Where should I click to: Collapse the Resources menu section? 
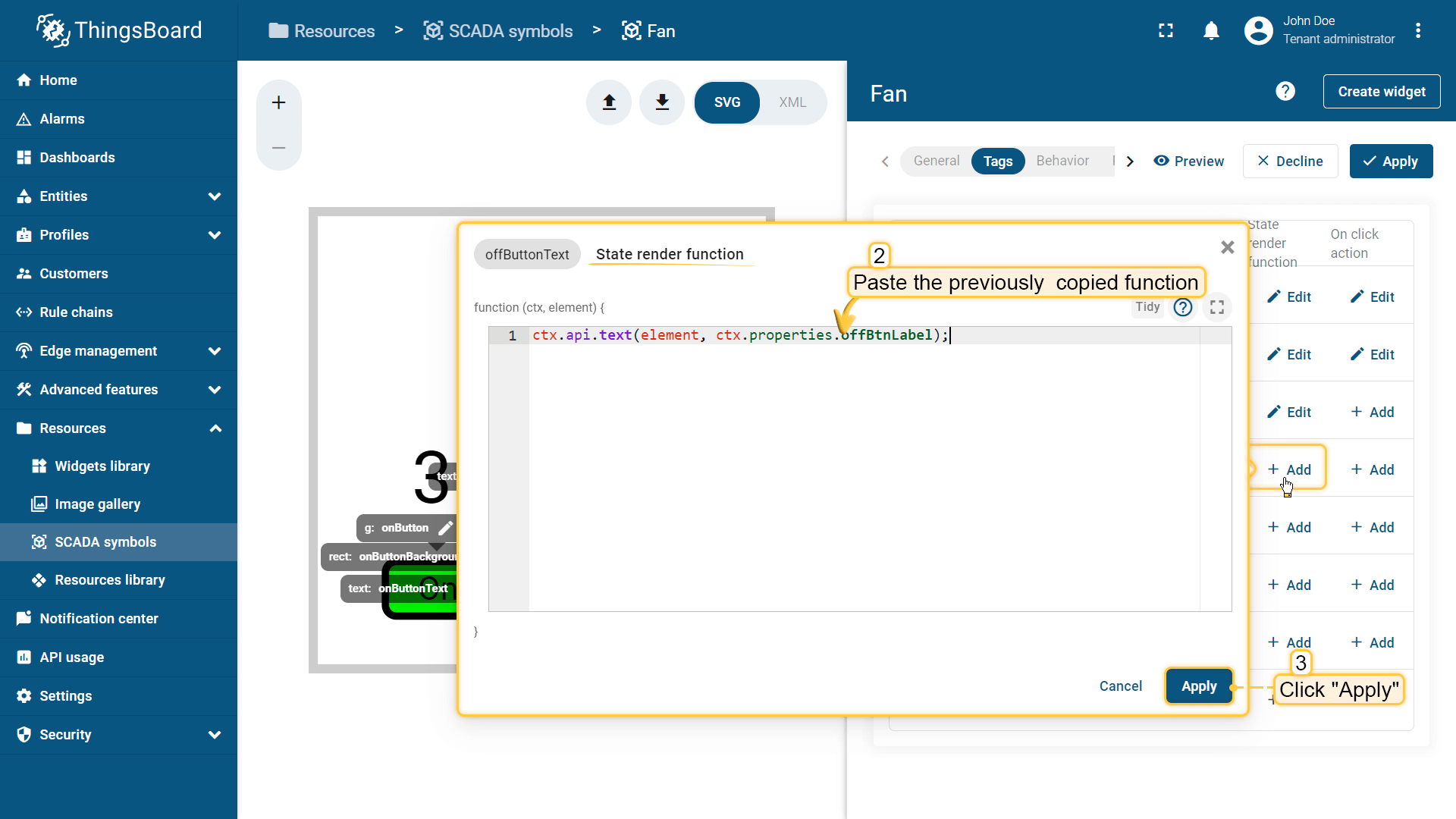tap(215, 428)
